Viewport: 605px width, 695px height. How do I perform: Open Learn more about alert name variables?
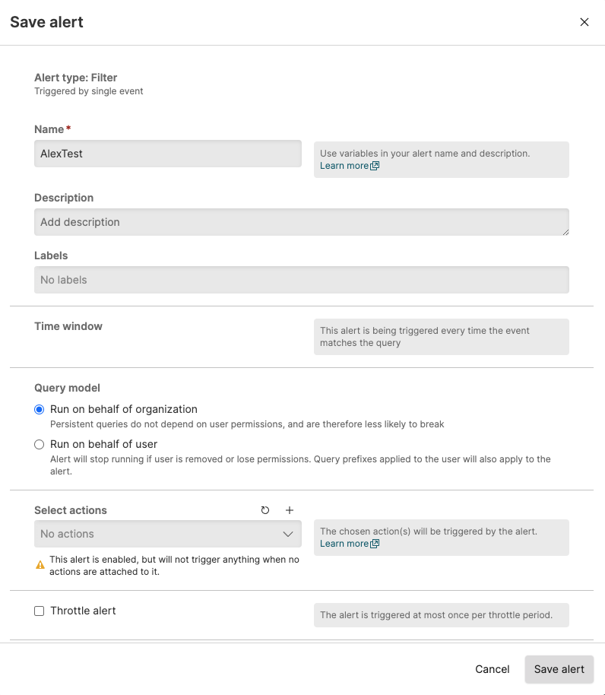click(x=344, y=166)
